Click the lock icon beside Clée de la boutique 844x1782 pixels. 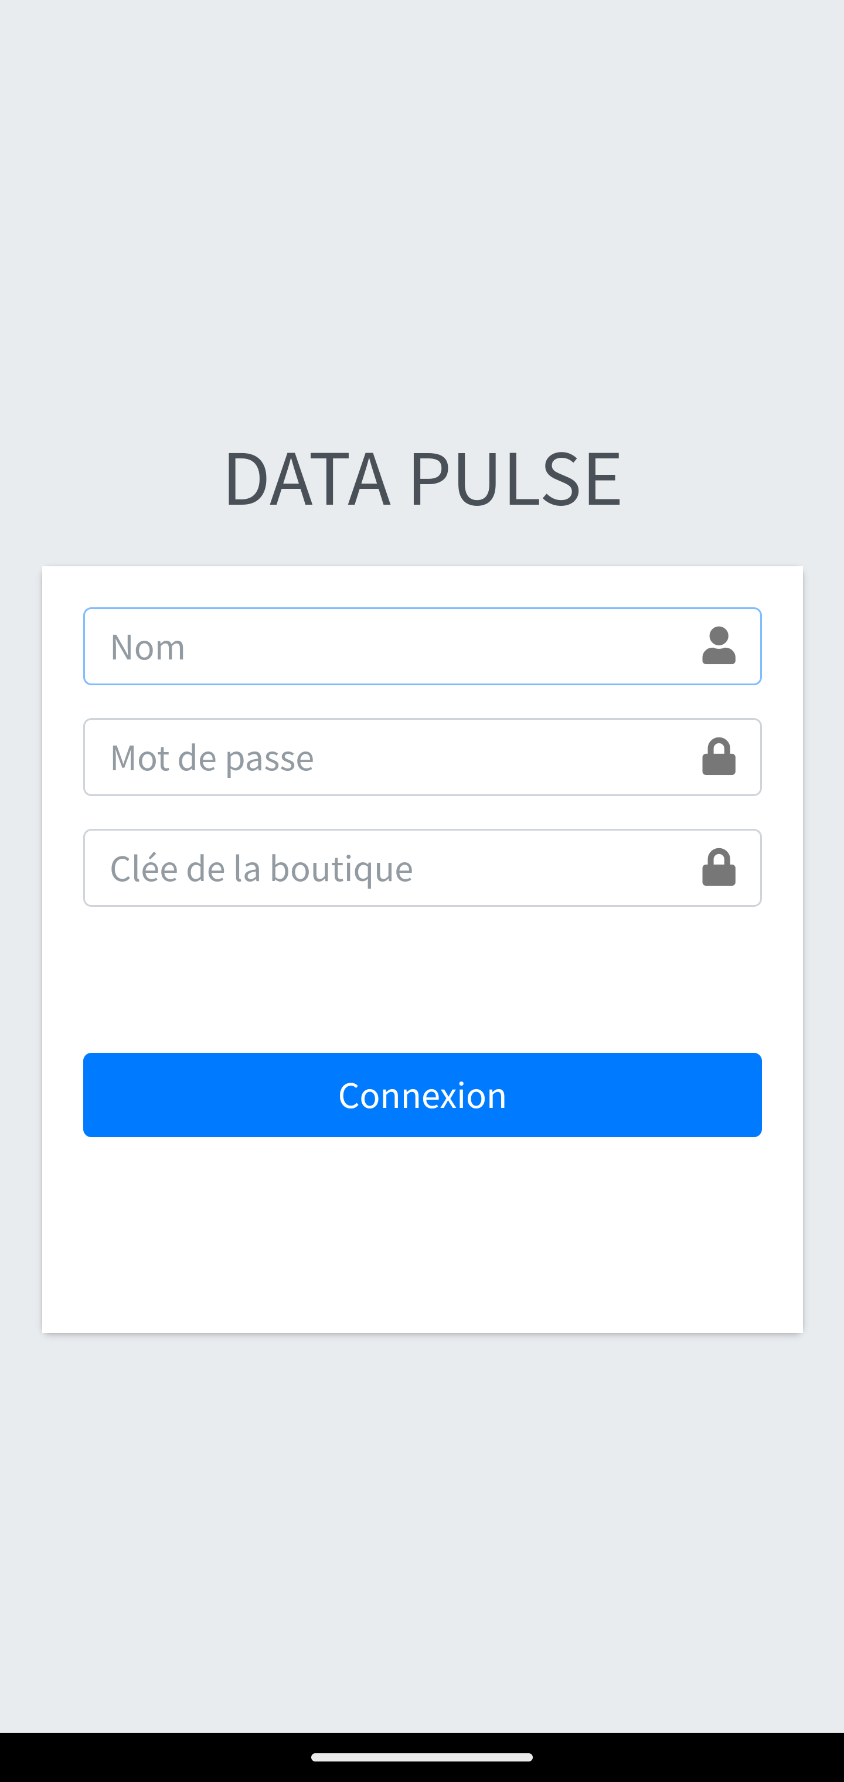click(718, 868)
